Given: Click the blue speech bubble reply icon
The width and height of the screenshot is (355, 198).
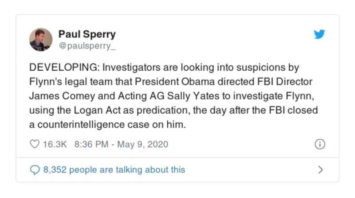Looking at the screenshot, I should point(35,170).
